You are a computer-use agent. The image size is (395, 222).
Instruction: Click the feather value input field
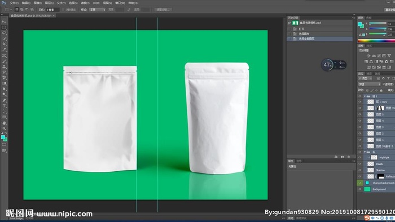pos(52,10)
